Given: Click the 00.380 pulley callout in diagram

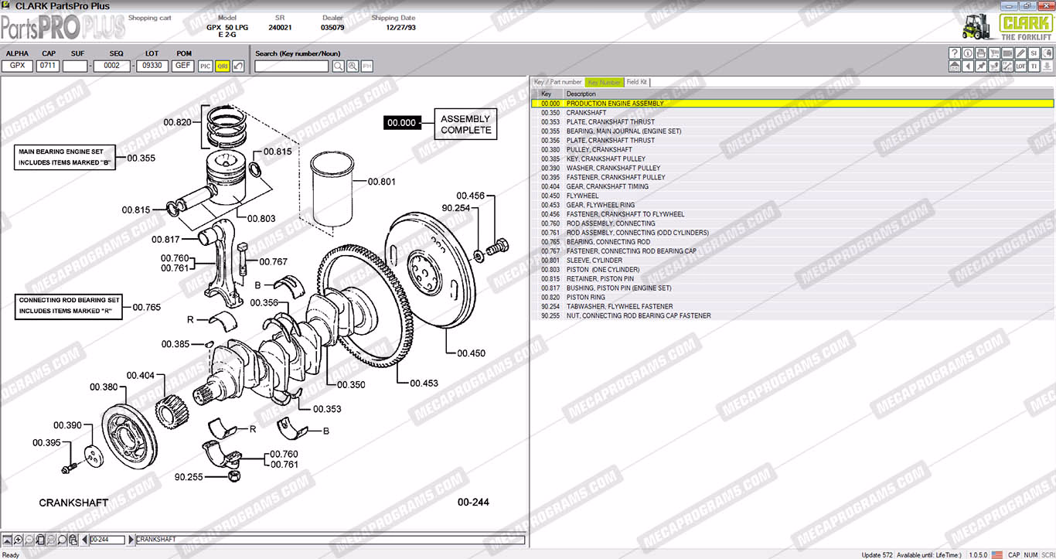Looking at the screenshot, I should [x=104, y=387].
